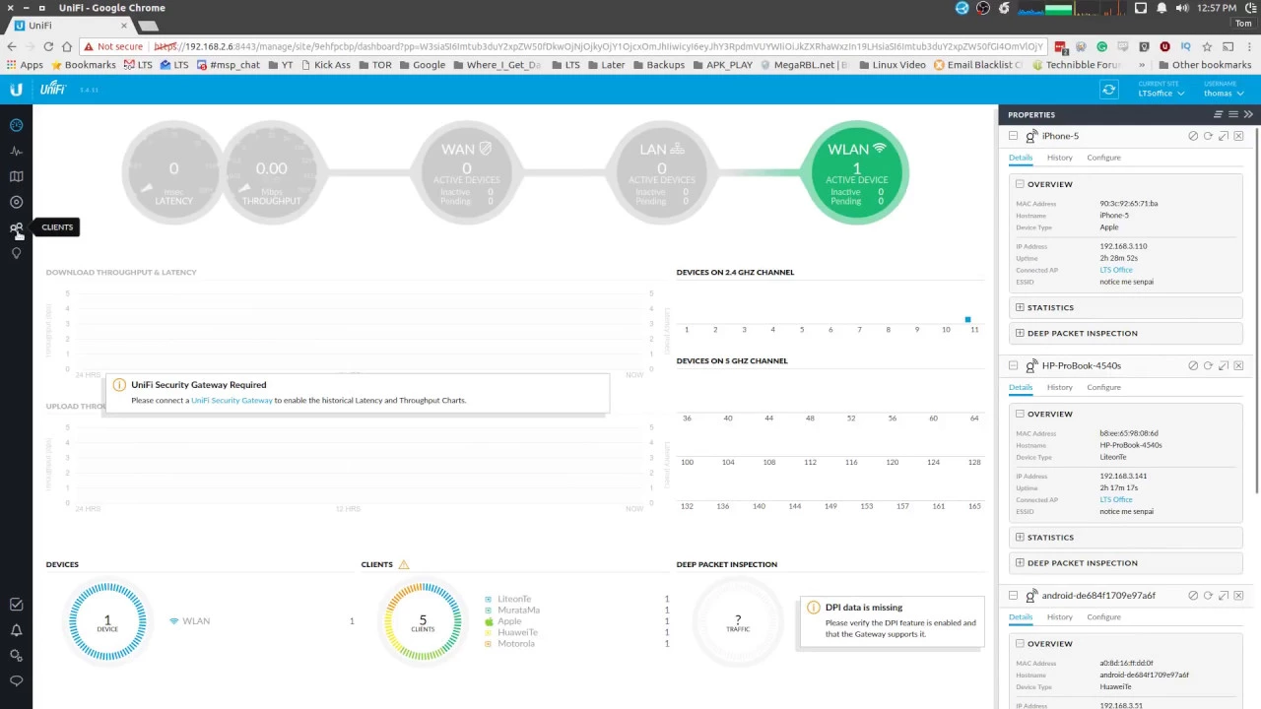Open the Clients section icon
Image resolution: width=1261 pixels, height=709 pixels.
tap(16, 227)
